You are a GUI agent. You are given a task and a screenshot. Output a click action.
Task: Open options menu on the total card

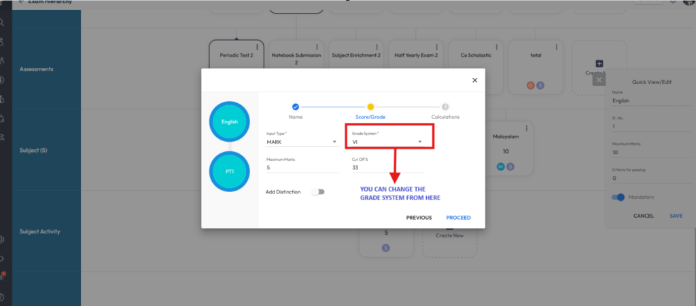(x=557, y=47)
